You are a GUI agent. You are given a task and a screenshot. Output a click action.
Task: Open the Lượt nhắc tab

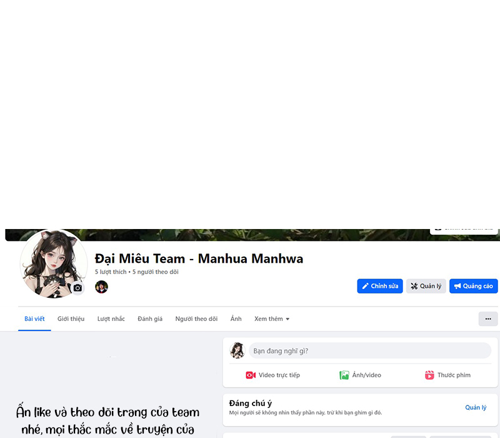coord(111,319)
